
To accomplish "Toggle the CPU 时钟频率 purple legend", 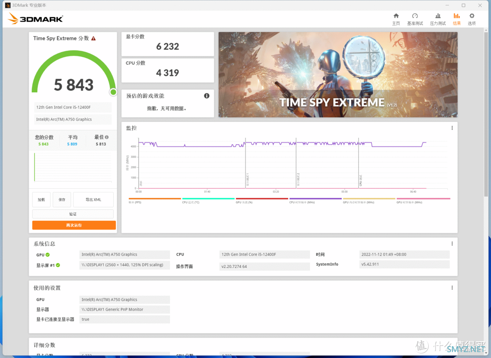I will click(x=316, y=201).
